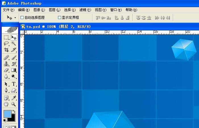Viewport: 199px width, 128px height.
Task: Select the Healing Brush tool
Action: click(6, 57)
